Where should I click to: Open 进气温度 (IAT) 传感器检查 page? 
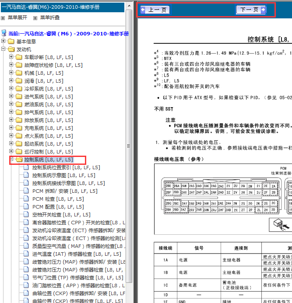pos(77,254)
